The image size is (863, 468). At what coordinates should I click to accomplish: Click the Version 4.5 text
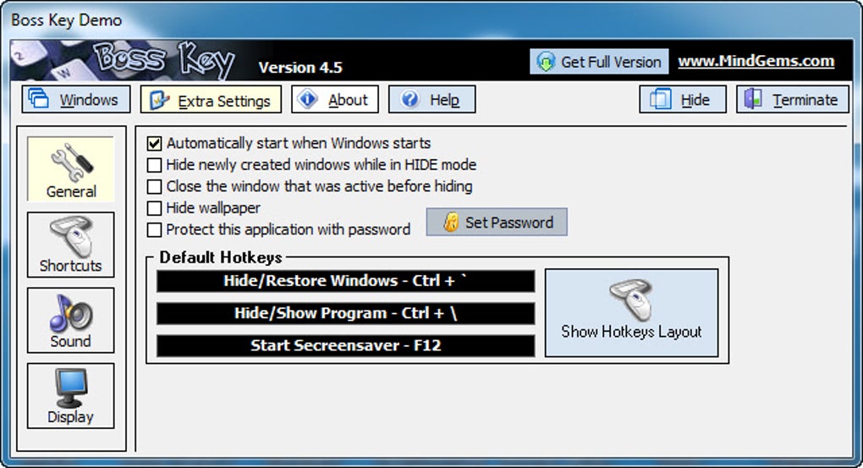click(x=300, y=68)
